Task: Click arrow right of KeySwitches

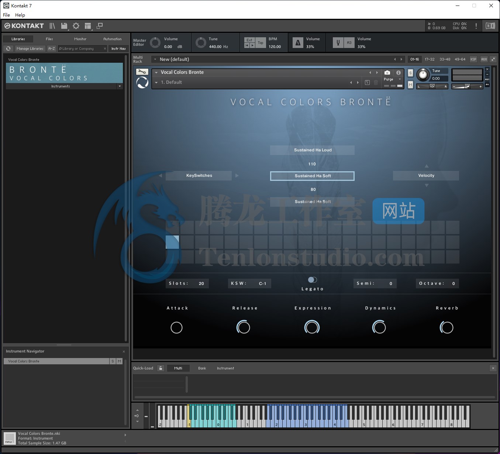Action: [237, 176]
